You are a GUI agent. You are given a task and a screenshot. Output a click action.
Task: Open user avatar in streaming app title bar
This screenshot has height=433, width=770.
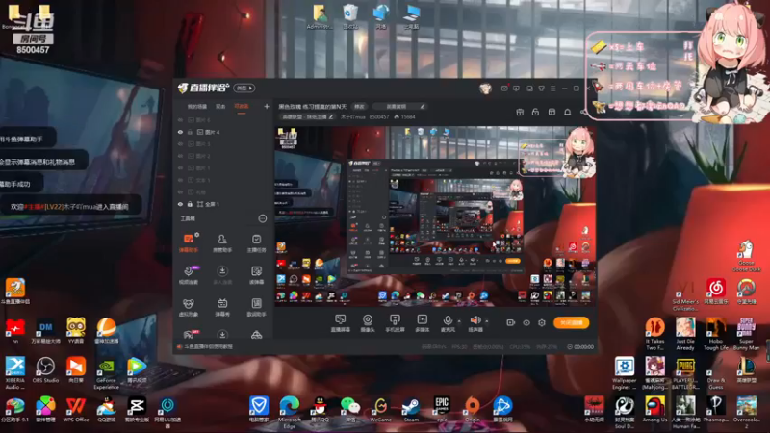tap(485, 89)
